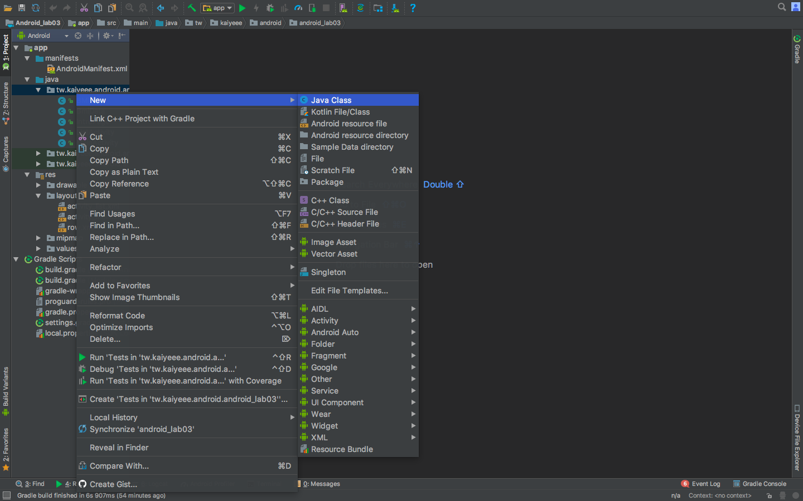The image size is (803, 501).
Task: Toggle the read-only lock icon in status bar
Action: (x=769, y=495)
